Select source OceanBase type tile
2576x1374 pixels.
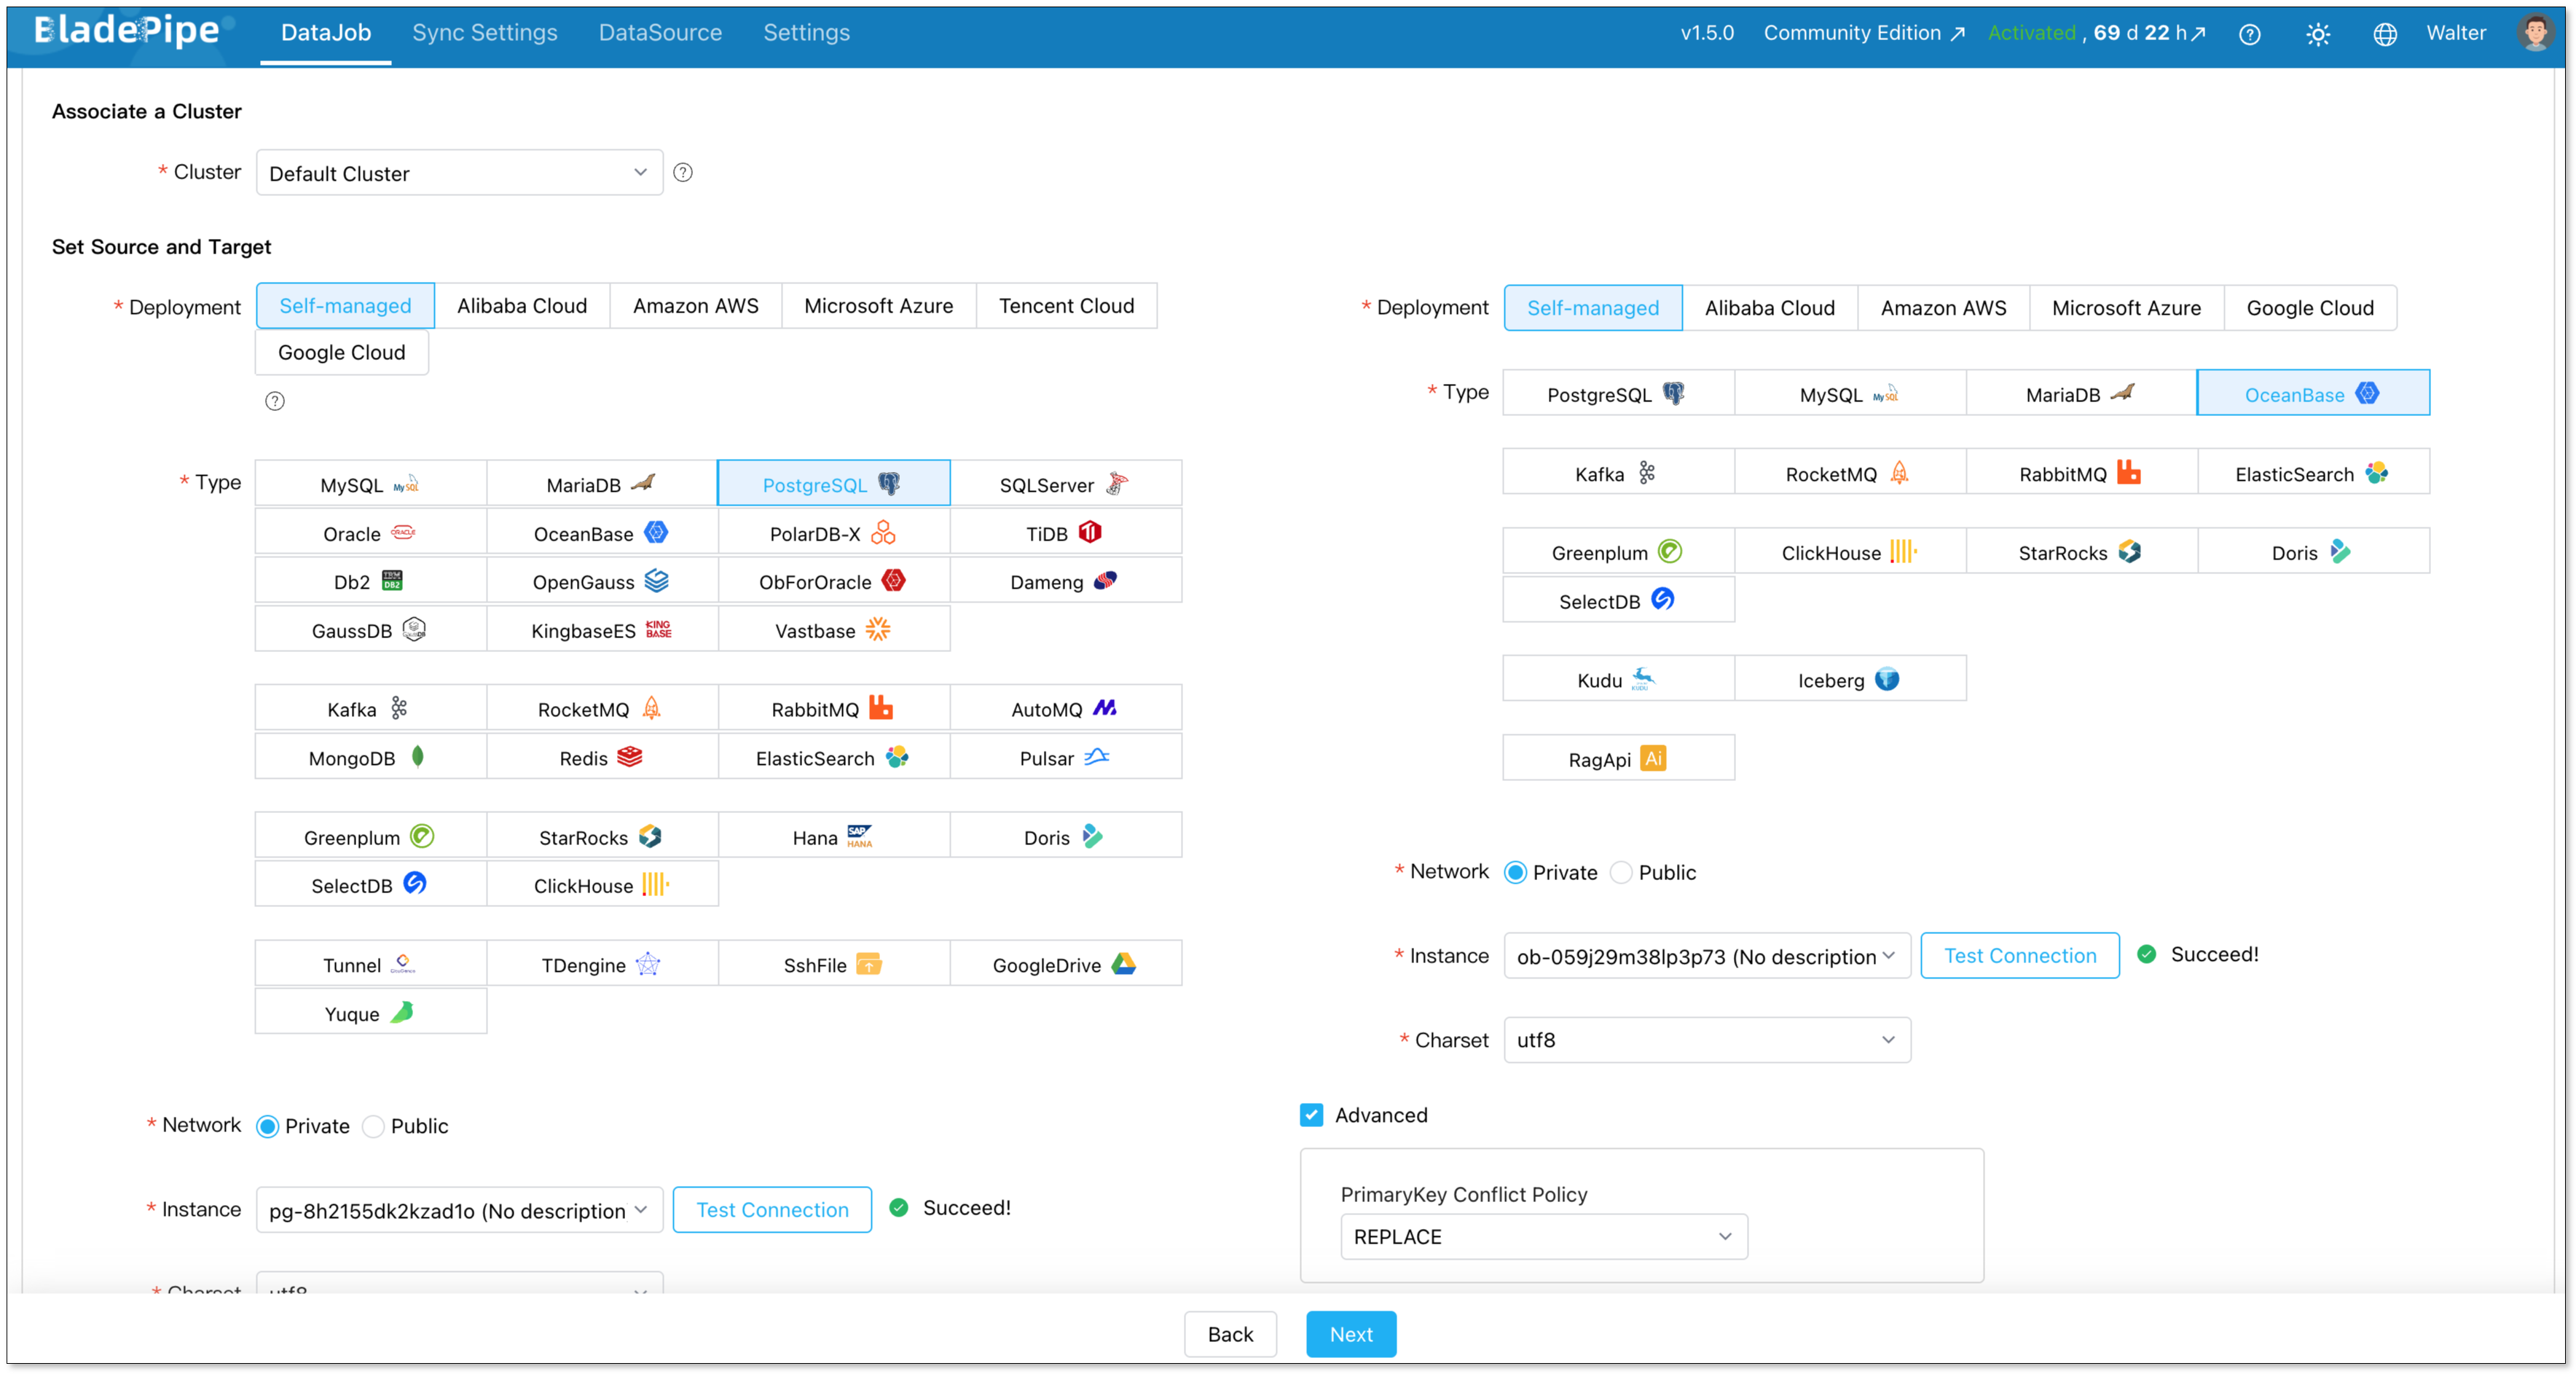pos(602,533)
